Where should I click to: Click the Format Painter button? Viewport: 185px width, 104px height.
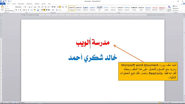[9, 11]
